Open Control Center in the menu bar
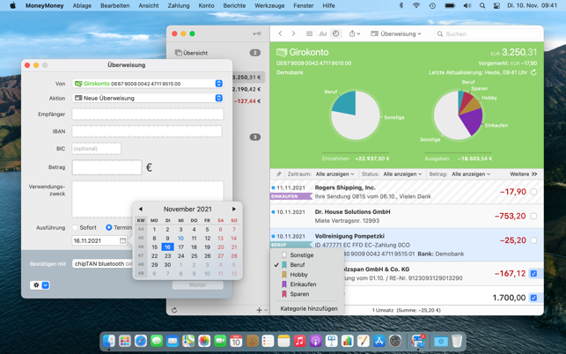Image resolution: width=566 pixels, height=354 pixels. pos(496,5)
